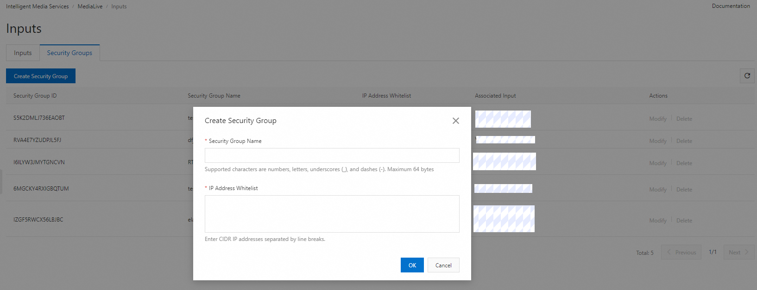Close the Create Security Group dialog
This screenshot has width=757, height=290.
click(456, 121)
